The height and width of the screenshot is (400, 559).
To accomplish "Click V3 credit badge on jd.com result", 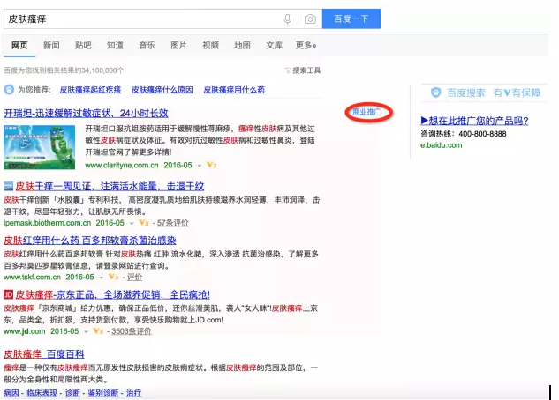I will [98, 331].
